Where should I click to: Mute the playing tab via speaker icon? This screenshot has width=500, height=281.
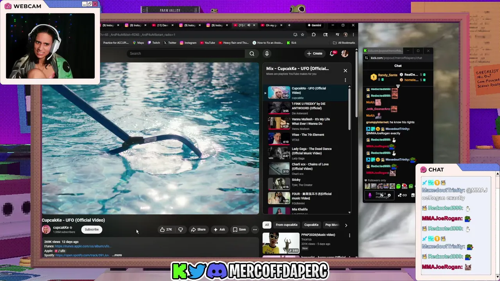249,25
